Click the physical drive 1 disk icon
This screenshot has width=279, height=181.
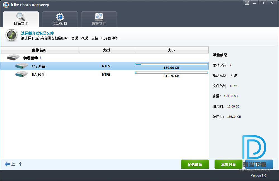(13, 57)
